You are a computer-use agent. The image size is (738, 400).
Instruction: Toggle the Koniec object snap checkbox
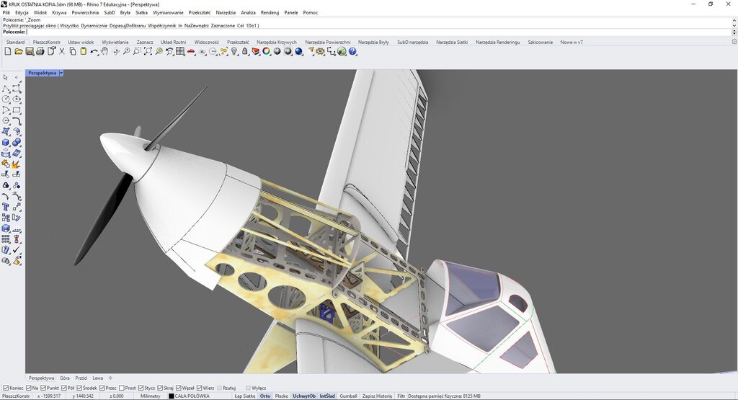point(6,388)
